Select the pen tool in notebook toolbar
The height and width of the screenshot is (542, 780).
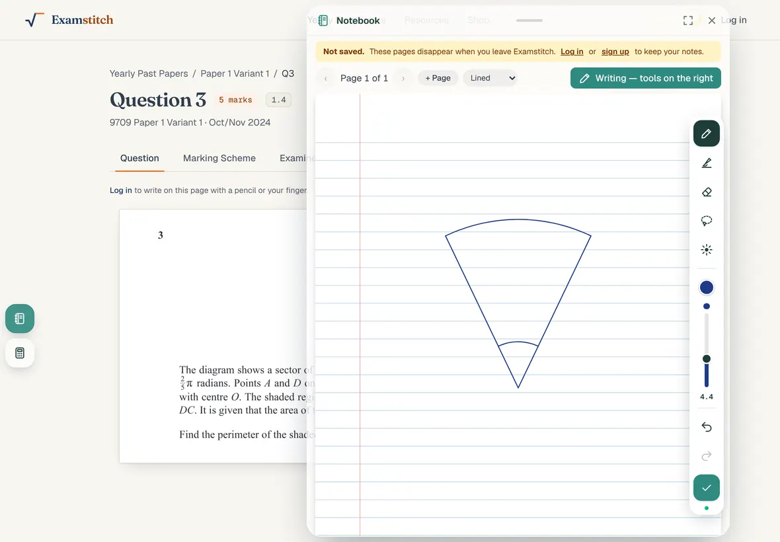pyautogui.click(x=707, y=134)
